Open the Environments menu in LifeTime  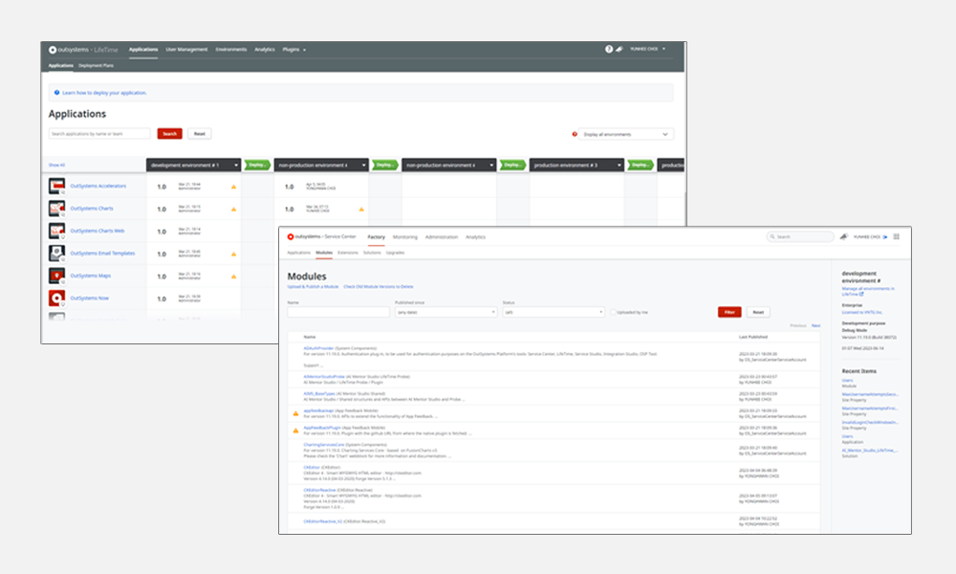tap(231, 50)
